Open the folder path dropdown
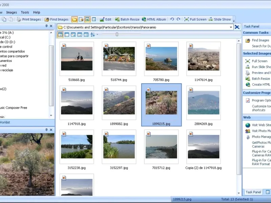Image resolution: width=271 pixels, height=203 pixels. [231, 27]
